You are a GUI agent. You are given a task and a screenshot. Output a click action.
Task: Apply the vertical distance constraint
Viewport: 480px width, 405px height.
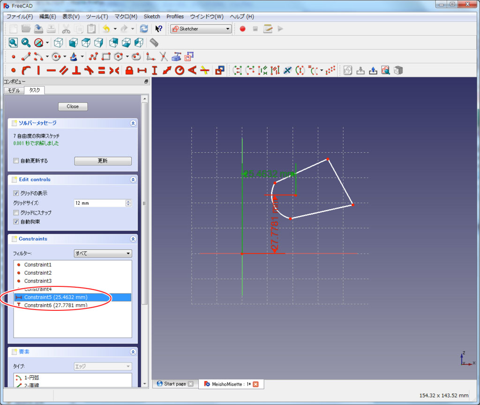155,70
